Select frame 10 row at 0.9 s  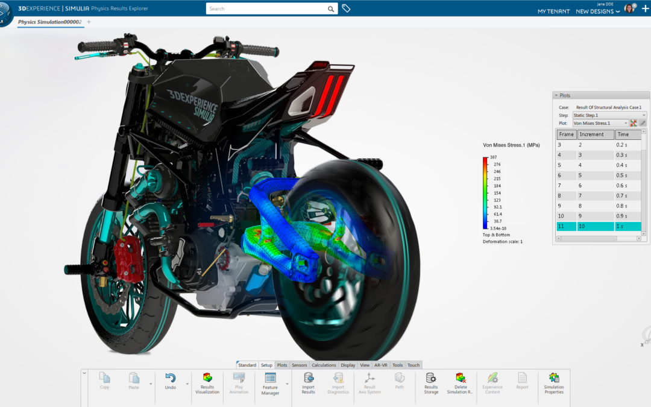coord(599,216)
